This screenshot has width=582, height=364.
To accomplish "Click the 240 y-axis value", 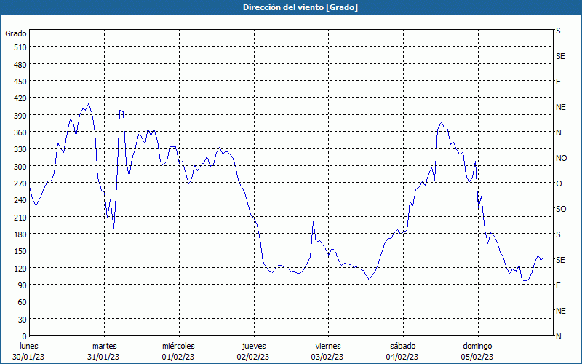I will (20, 200).
